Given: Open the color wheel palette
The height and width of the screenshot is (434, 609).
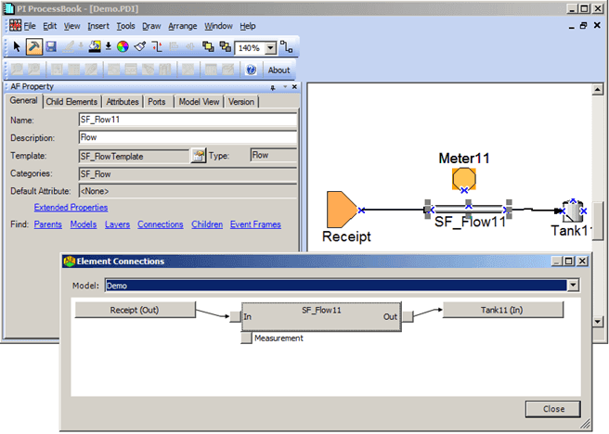Looking at the screenshot, I should pos(123,47).
